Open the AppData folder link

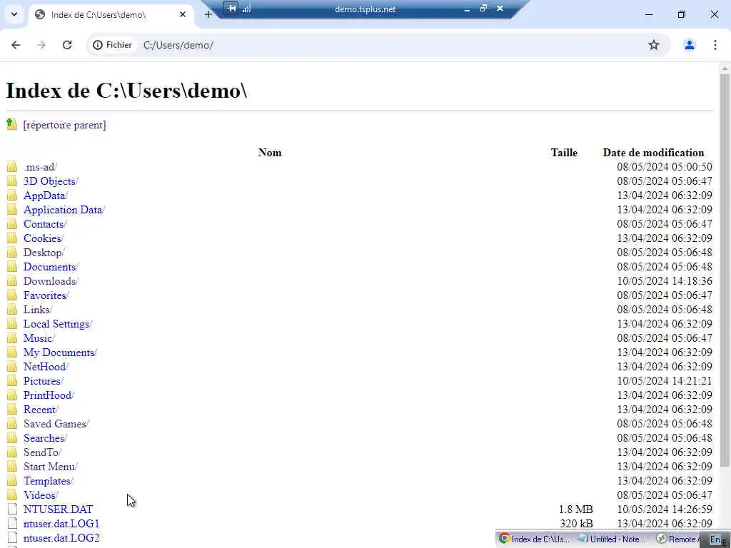point(46,196)
